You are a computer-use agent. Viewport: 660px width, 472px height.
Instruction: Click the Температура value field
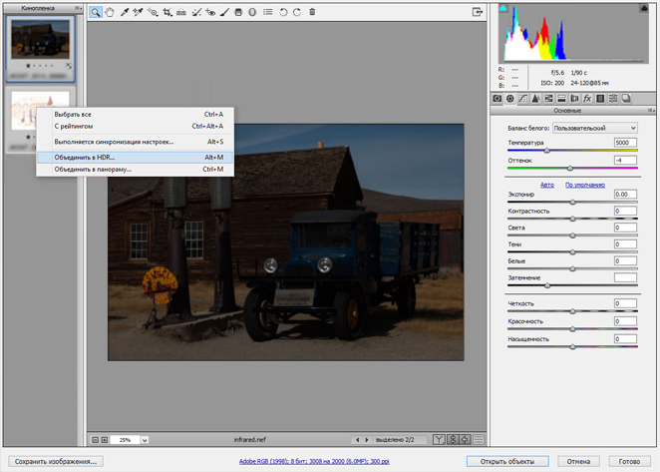tap(625, 143)
